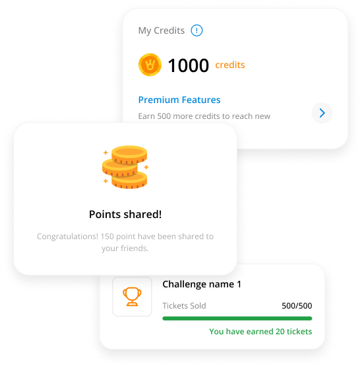Click the Tickets Sold label
Screen dimensions: 362x368
point(184,306)
